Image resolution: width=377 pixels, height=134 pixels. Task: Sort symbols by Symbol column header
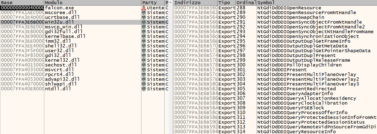pyautogui.click(x=317, y=3)
